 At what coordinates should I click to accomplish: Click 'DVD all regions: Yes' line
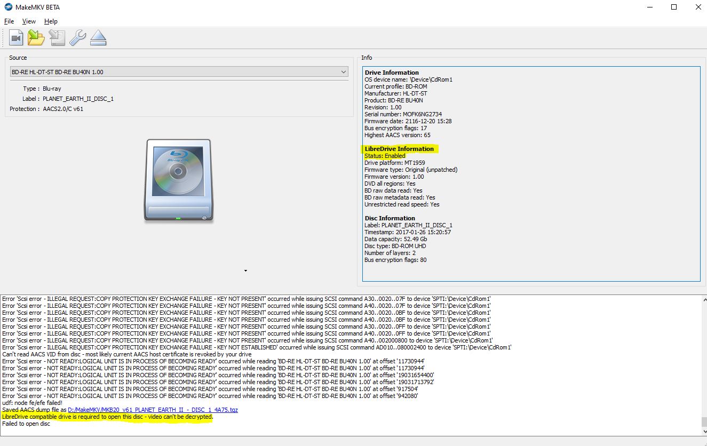tap(390, 184)
